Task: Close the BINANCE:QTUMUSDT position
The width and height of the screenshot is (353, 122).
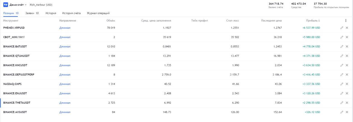Action: 347,56
